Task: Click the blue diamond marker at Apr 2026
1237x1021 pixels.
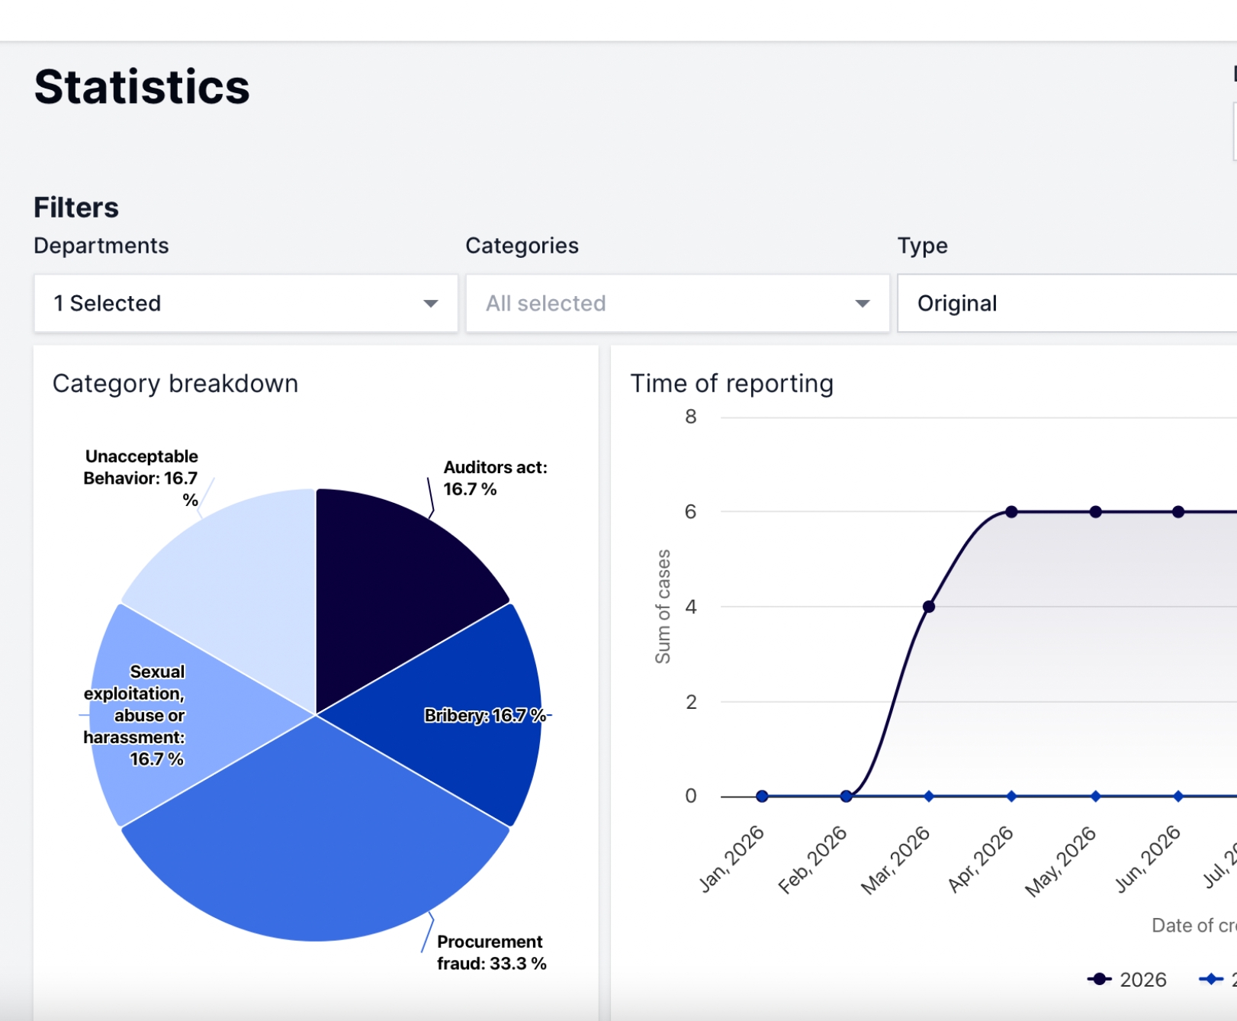Action: [x=1011, y=796]
